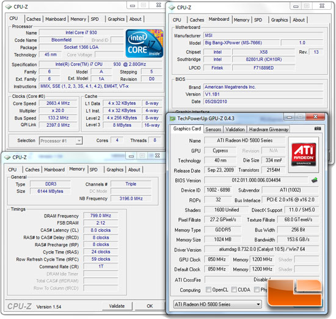Select SPD tab in Mainboard window

[x=258, y=20]
